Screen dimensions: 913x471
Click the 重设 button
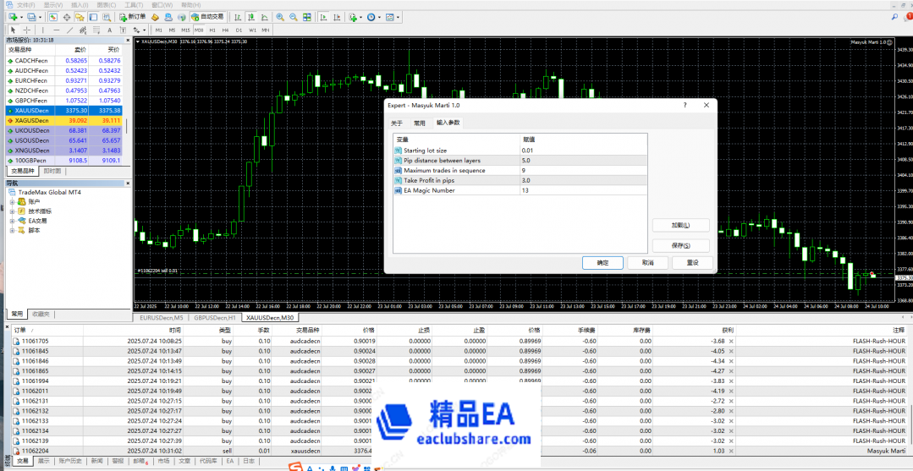point(692,263)
